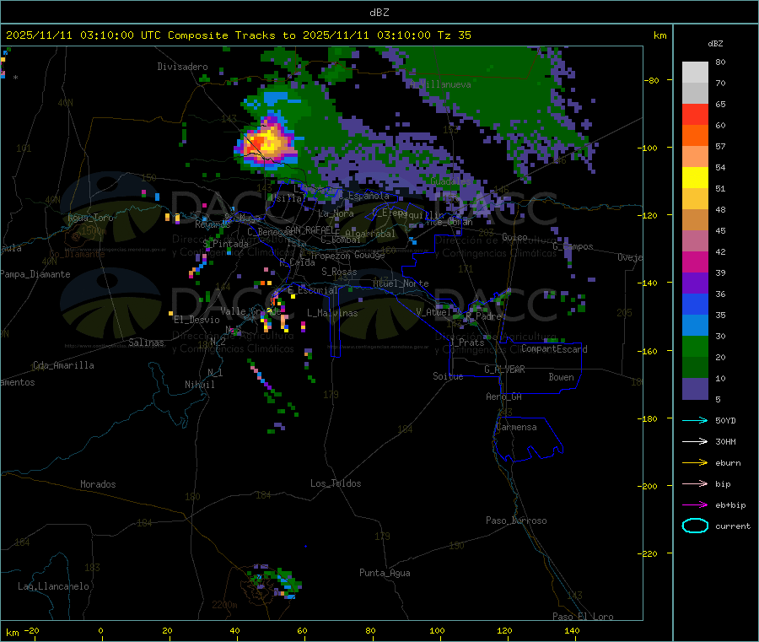Click the '-100' tick on right km axis
Screen dimensions: 759x642
click(649, 148)
